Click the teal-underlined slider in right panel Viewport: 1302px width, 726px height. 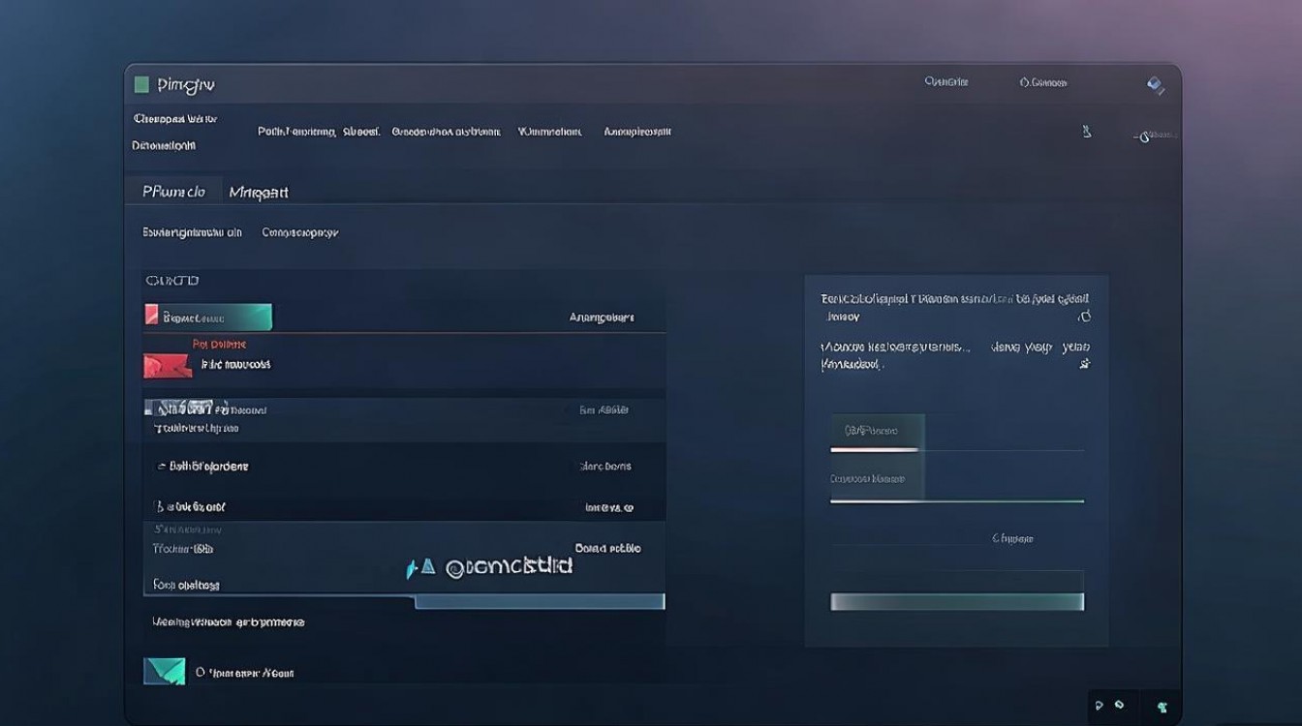956,500
